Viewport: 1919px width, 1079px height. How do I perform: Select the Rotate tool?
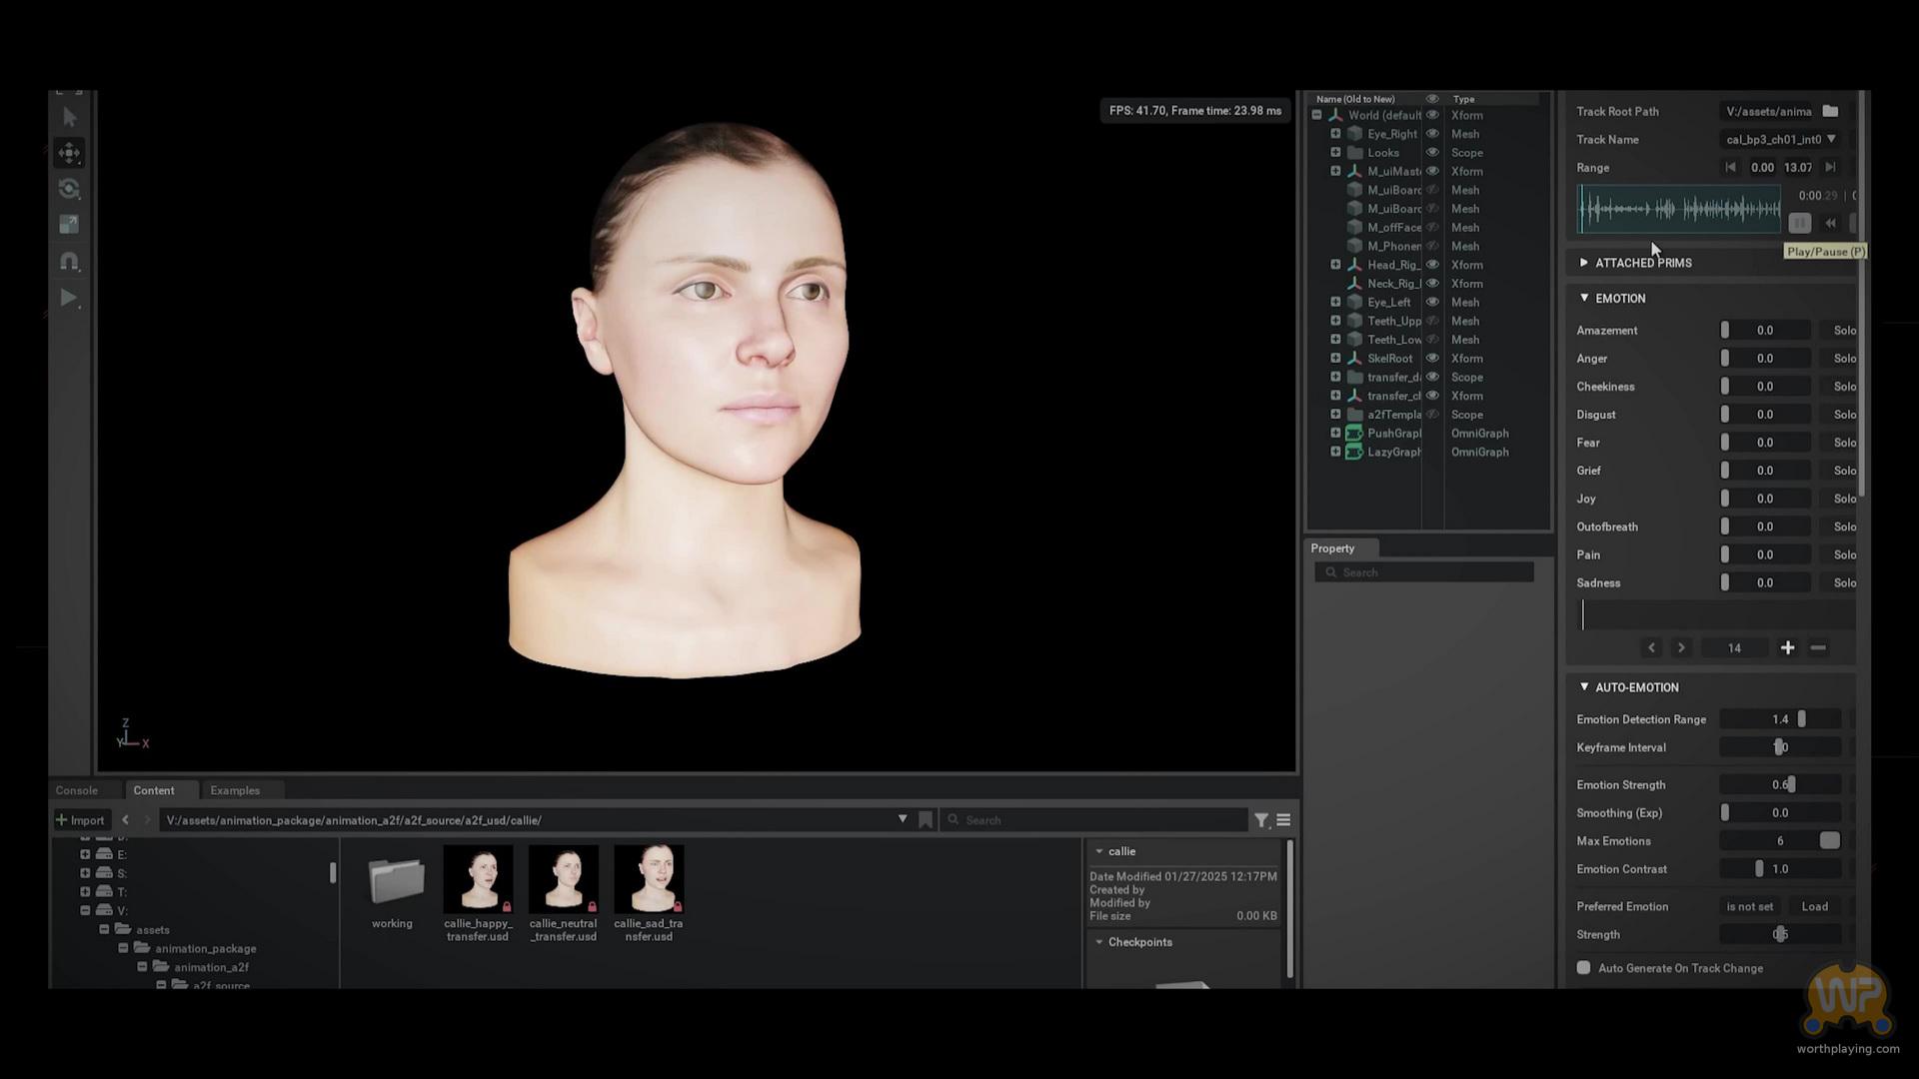click(x=69, y=189)
